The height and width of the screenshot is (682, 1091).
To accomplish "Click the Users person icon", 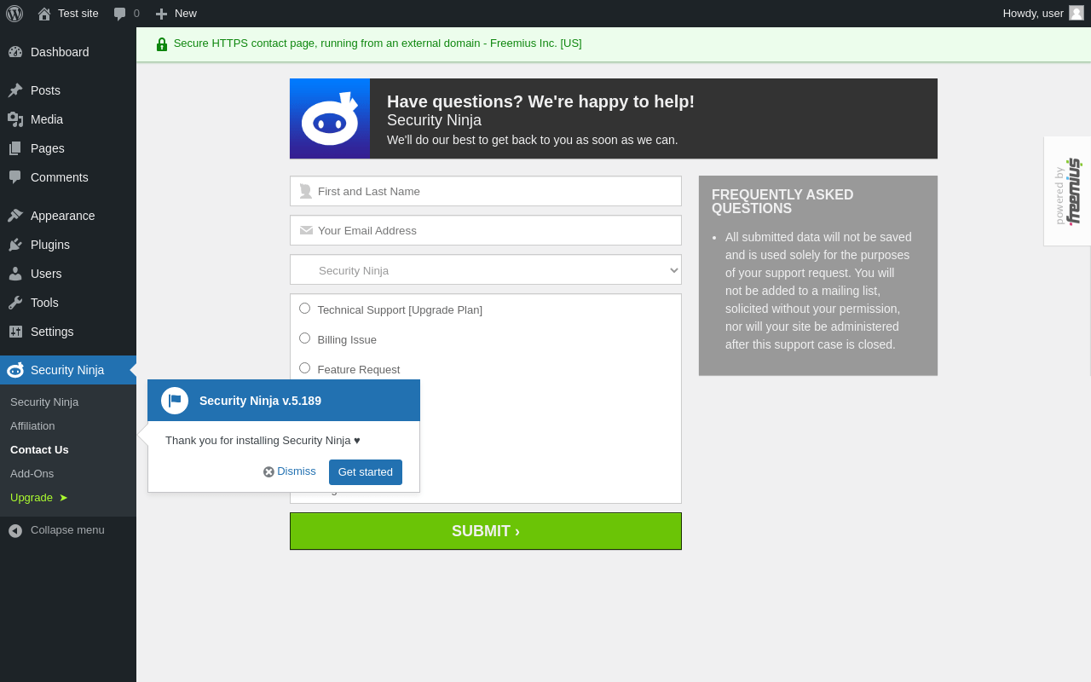I will click(15, 274).
